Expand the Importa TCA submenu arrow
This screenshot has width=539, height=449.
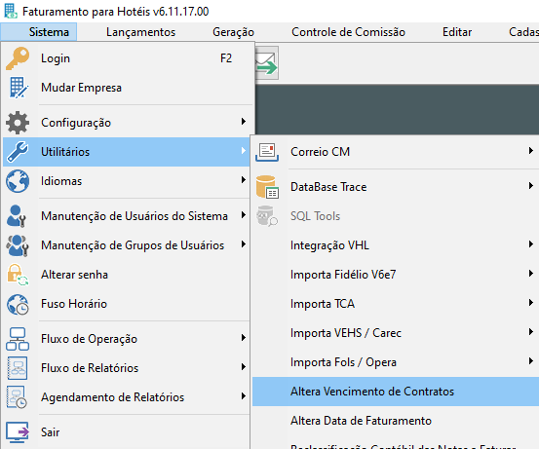click(x=531, y=303)
